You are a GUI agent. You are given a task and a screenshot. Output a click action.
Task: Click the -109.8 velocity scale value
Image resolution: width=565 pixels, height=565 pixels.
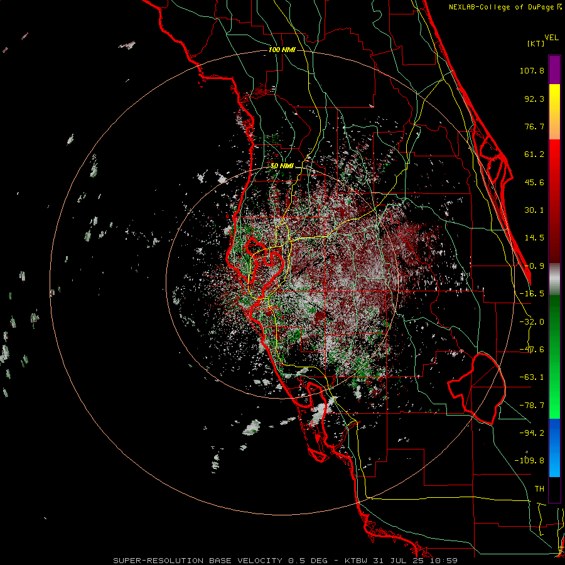[529, 461]
